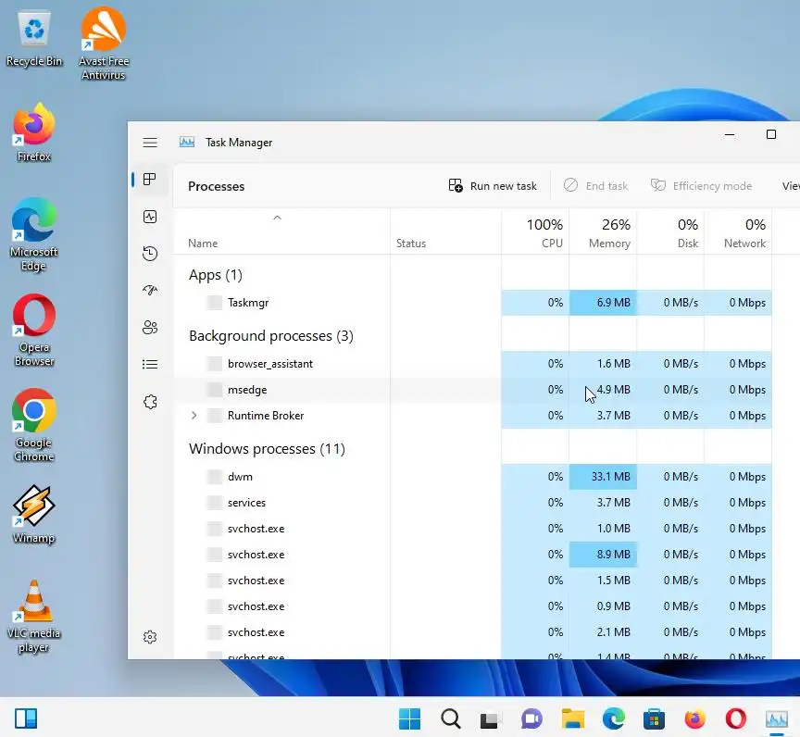
Task: Launch Microsoft Edge from the taskbar
Action: (x=614, y=718)
